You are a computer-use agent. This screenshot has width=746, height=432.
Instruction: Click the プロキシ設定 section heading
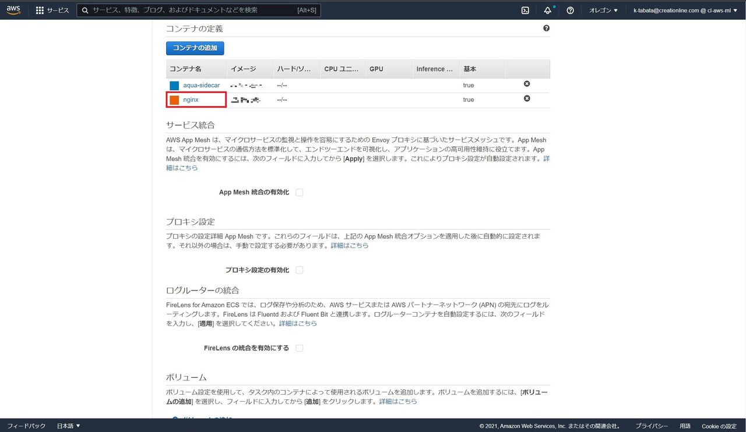[x=191, y=222]
